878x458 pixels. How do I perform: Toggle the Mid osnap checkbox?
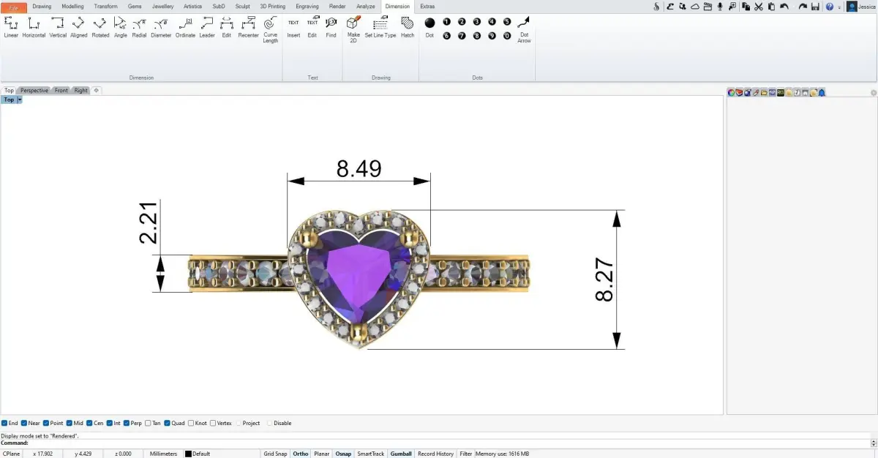coord(70,423)
